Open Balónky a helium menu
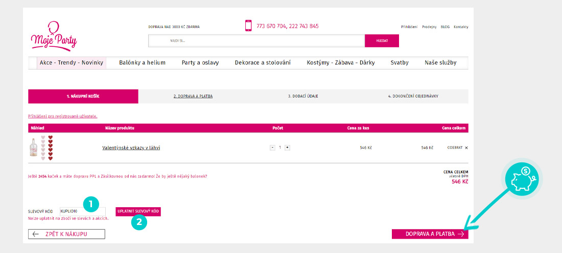This screenshot has width=562, height=253. 142,63
